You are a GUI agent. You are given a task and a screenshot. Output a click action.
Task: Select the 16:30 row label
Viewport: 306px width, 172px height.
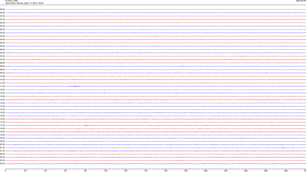(2, 119)
